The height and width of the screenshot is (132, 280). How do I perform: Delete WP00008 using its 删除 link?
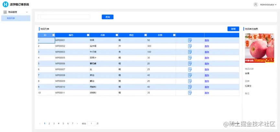click(207, 75)
